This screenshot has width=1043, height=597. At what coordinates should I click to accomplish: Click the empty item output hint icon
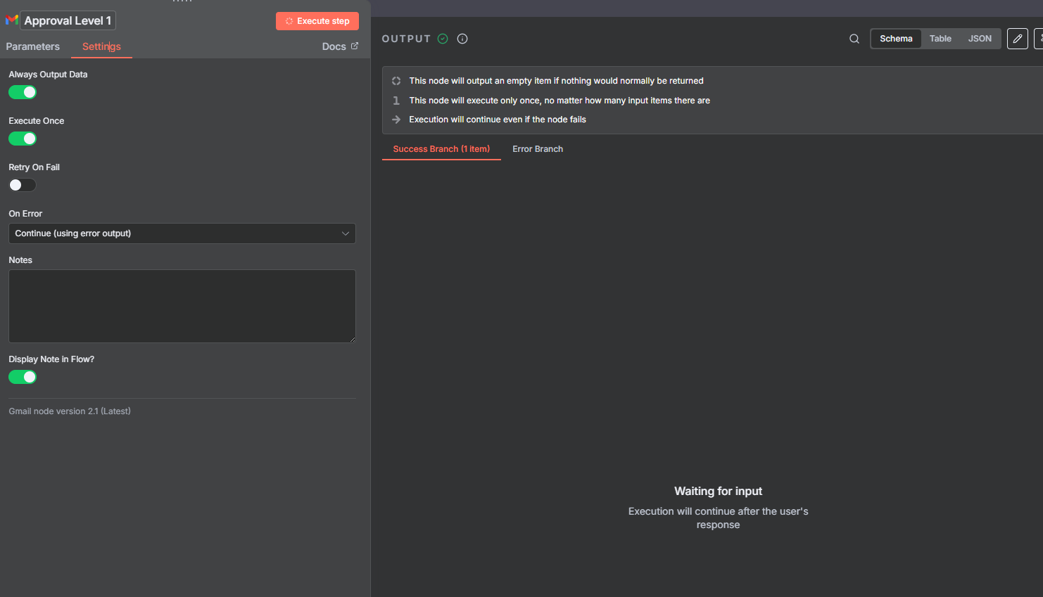click(396, 81)
